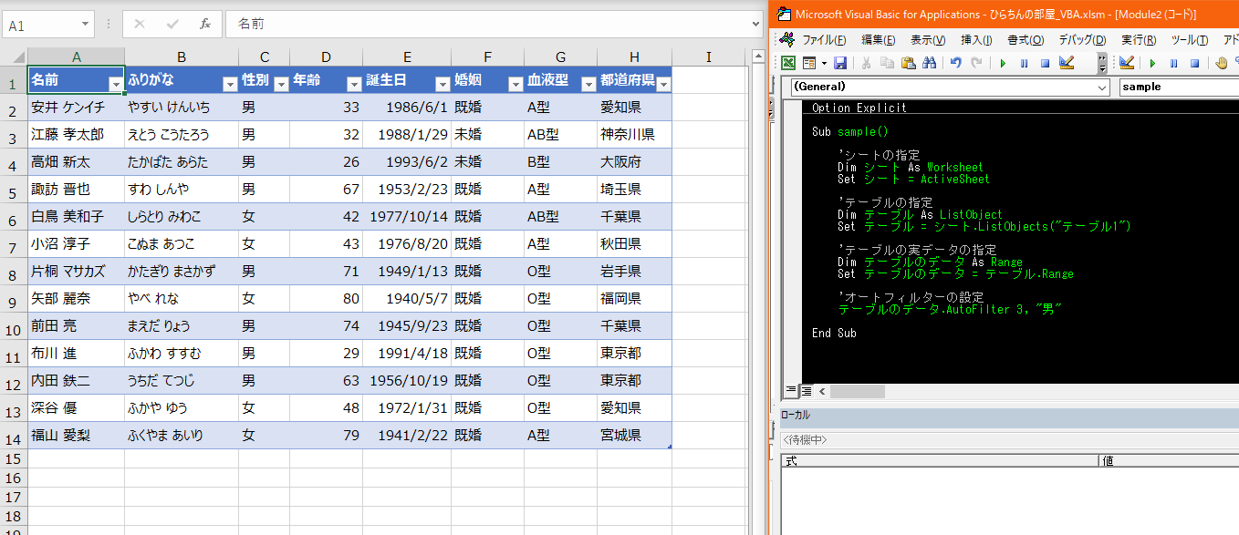Open the ふりがな column filter dropdown
The width and height of the screenshot is (1239, 535).
pos(229,84)
